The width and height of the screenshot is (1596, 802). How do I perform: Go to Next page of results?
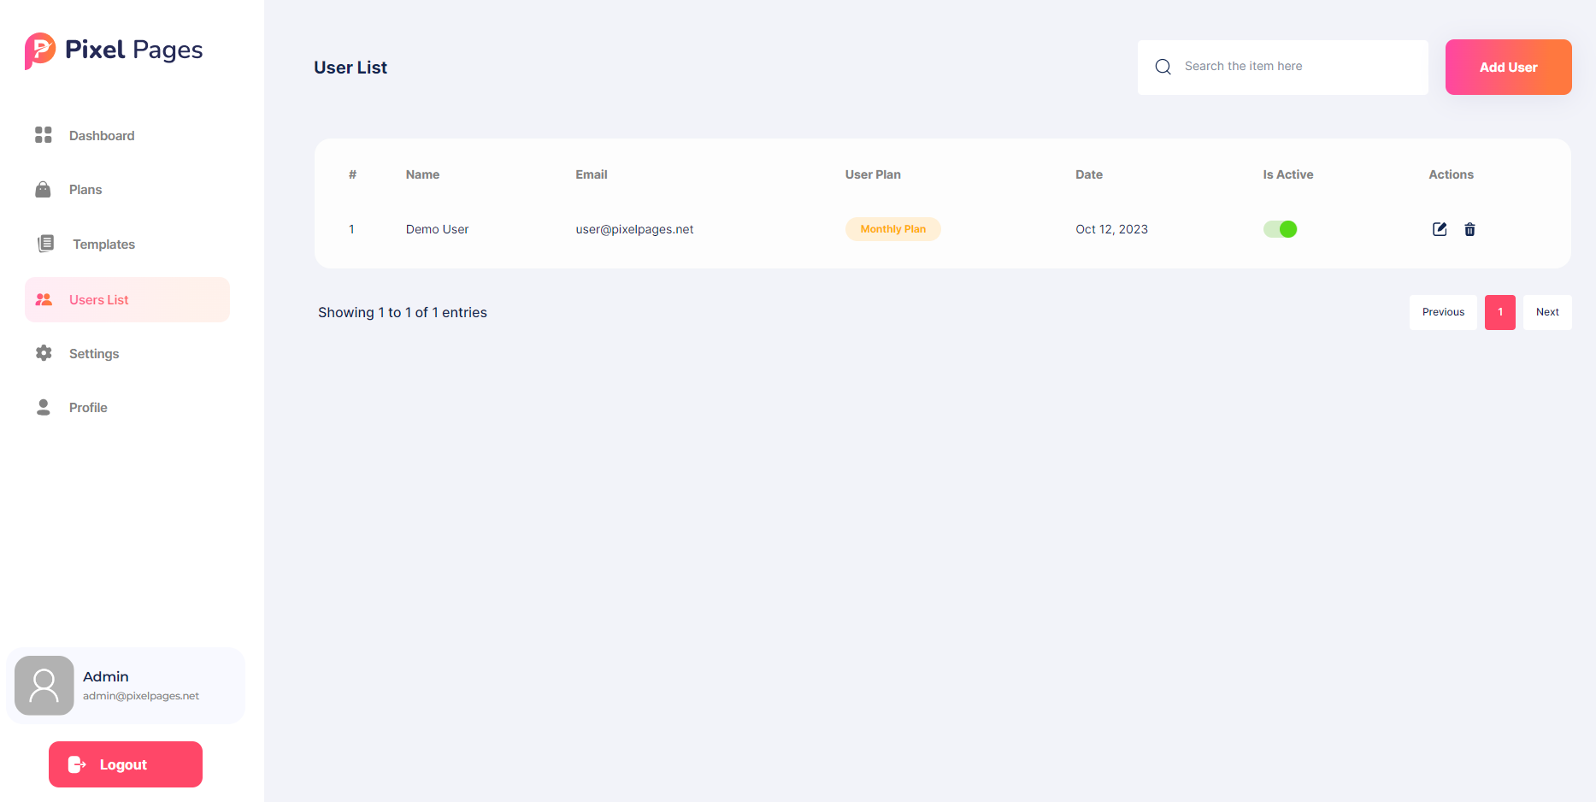1546,312
